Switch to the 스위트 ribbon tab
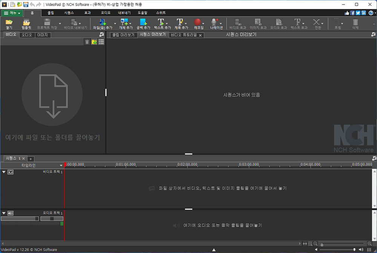Image resolution: width=377 pixels, height=253 pixels. tap(161, 13)
